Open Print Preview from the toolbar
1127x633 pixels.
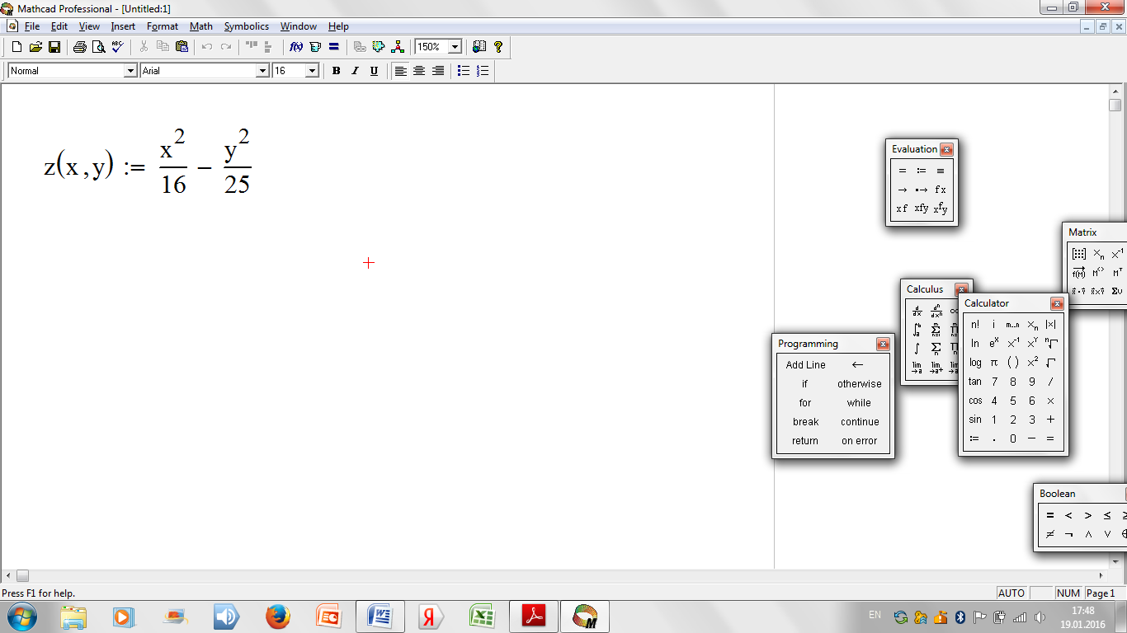(x=98, y=47)
